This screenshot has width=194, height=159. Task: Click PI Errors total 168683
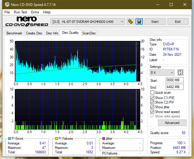[x=40, y=152]
